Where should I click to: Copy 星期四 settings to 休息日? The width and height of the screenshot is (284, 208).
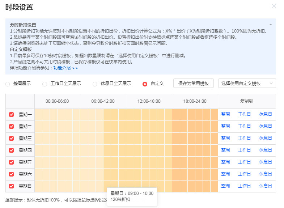[265, 150]
